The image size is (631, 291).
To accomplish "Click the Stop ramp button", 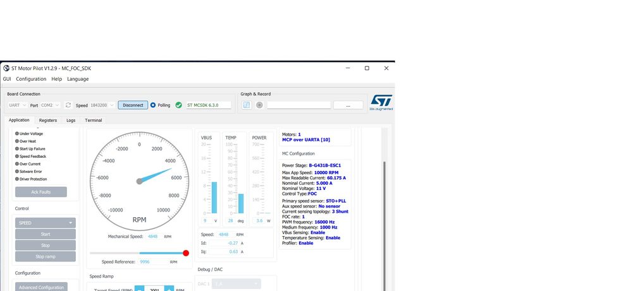I will point(46,256).
